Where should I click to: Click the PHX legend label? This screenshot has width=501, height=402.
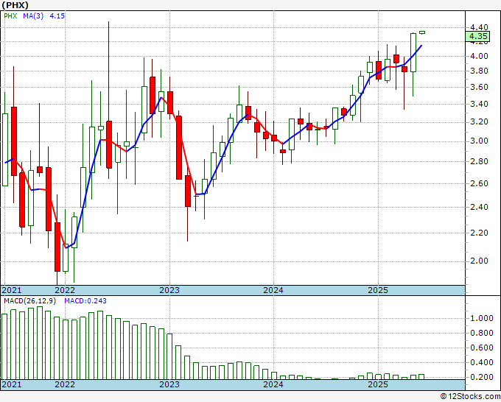(10, 15)
